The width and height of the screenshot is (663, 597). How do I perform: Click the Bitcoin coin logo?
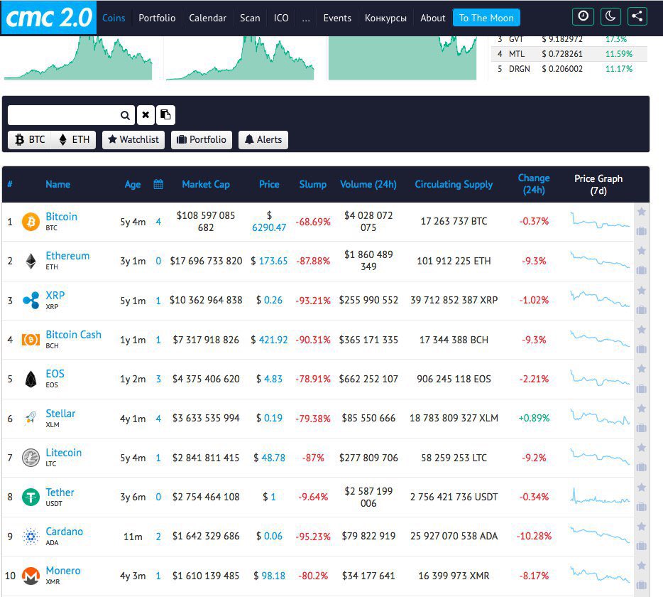(x=31, y=222)
